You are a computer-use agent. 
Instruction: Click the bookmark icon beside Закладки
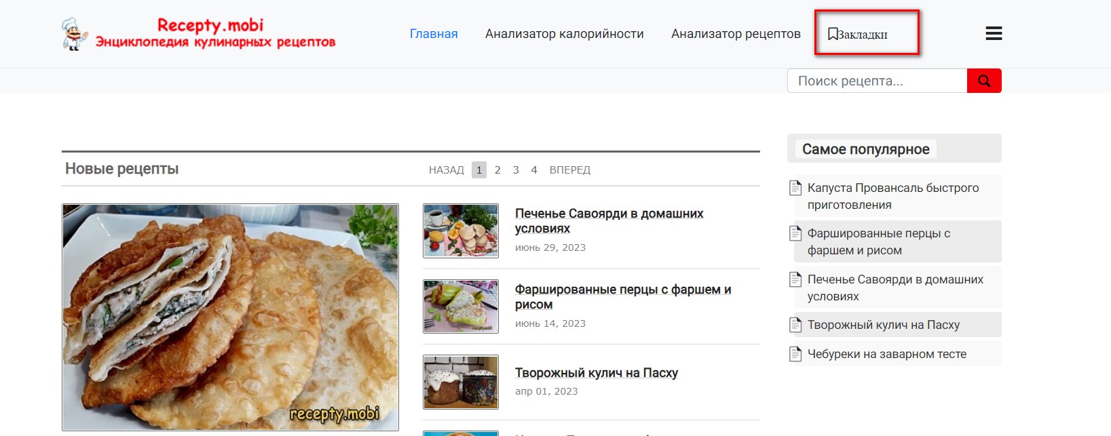click(833, 34)
